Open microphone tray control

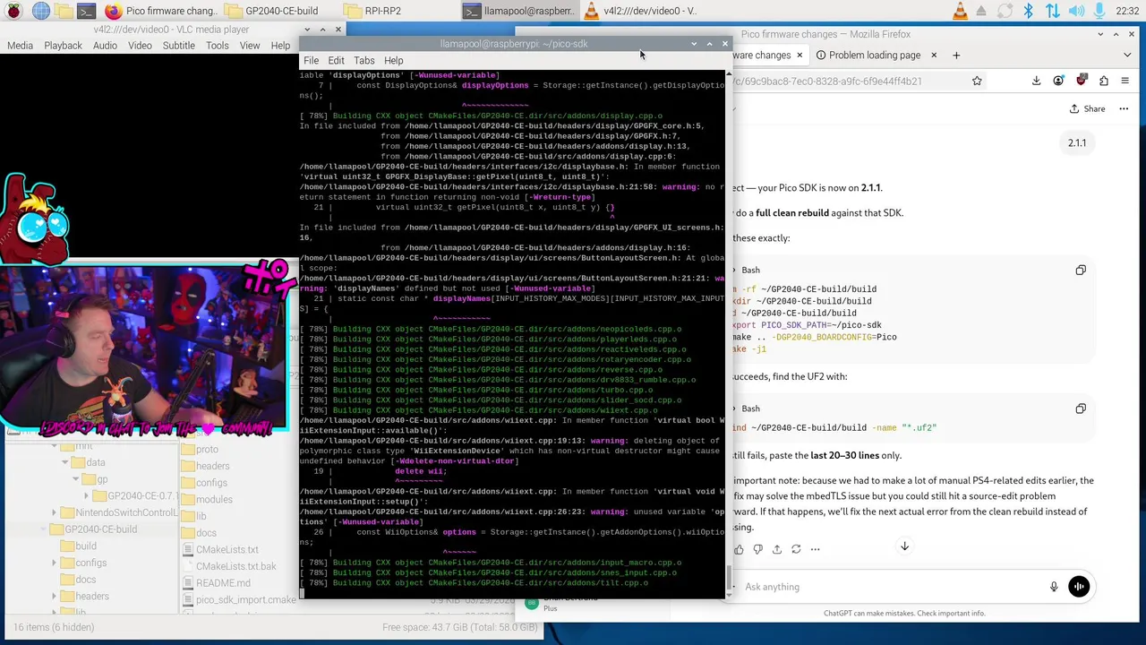[1099, 11]
